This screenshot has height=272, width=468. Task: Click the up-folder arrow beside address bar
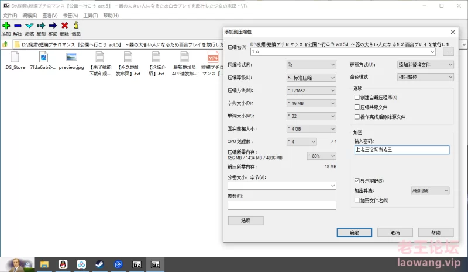5,44
